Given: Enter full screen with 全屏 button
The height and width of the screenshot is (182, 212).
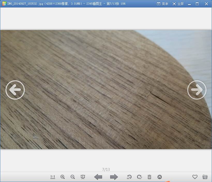Looking at the screenshot, I should coord(178,4).
